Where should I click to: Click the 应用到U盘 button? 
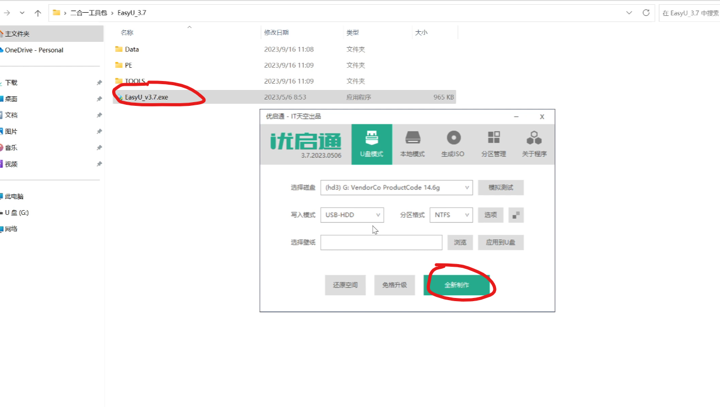pyautogui.click(x=501, y=242)
